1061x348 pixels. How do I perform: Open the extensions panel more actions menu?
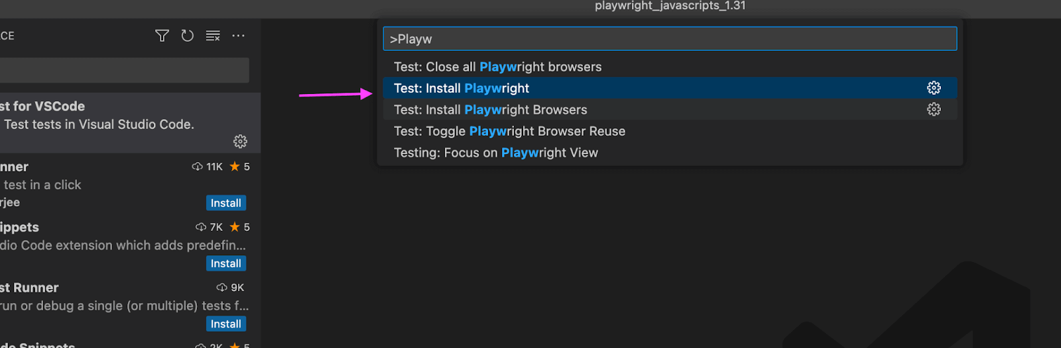point(239,36)
